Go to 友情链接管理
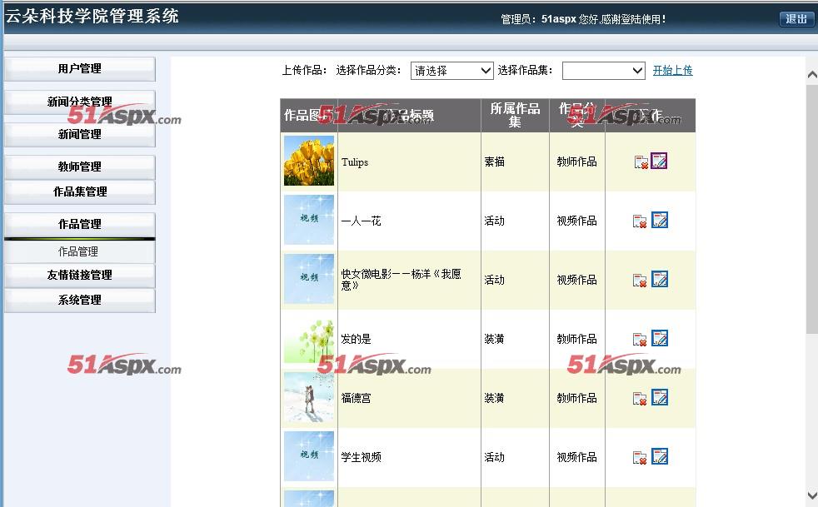 coord(80,275)
